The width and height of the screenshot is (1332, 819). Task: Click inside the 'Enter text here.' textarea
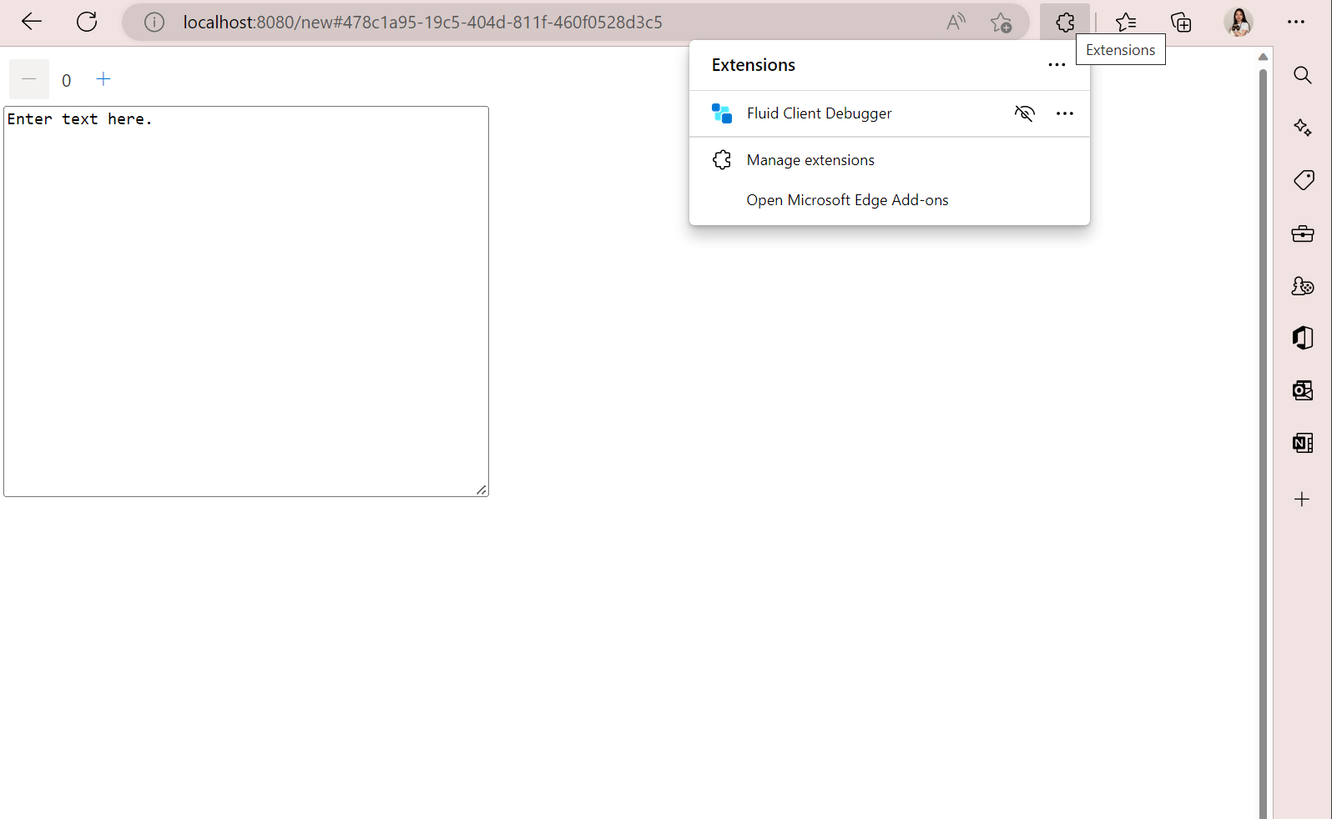[246, 301]
